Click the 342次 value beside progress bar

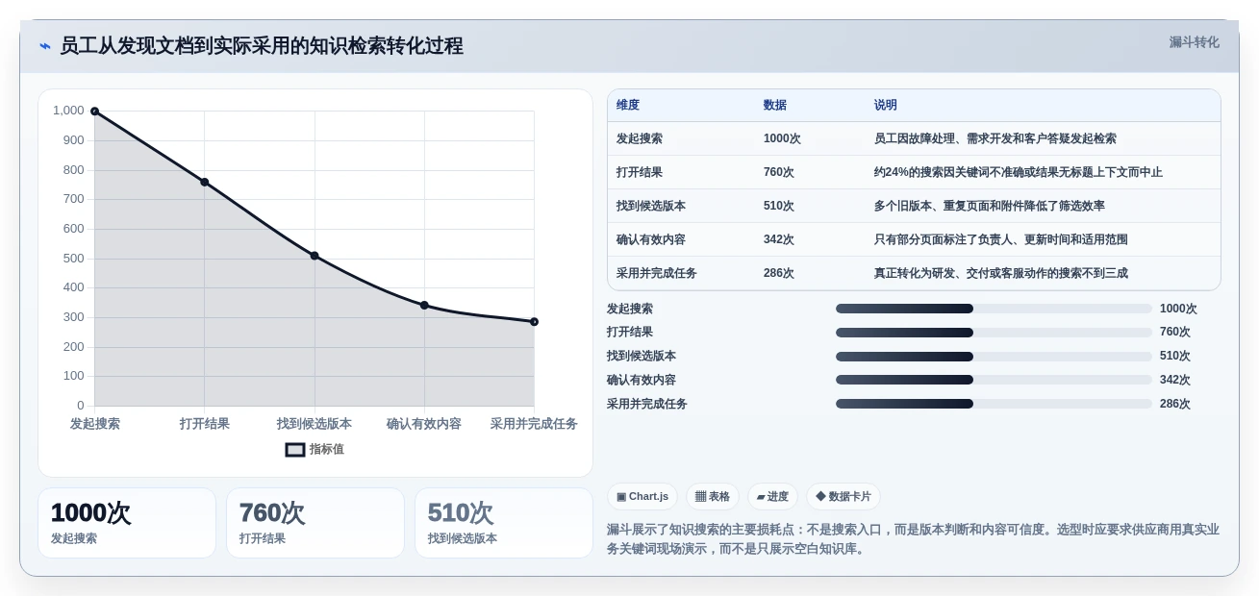coord(1175,381)
